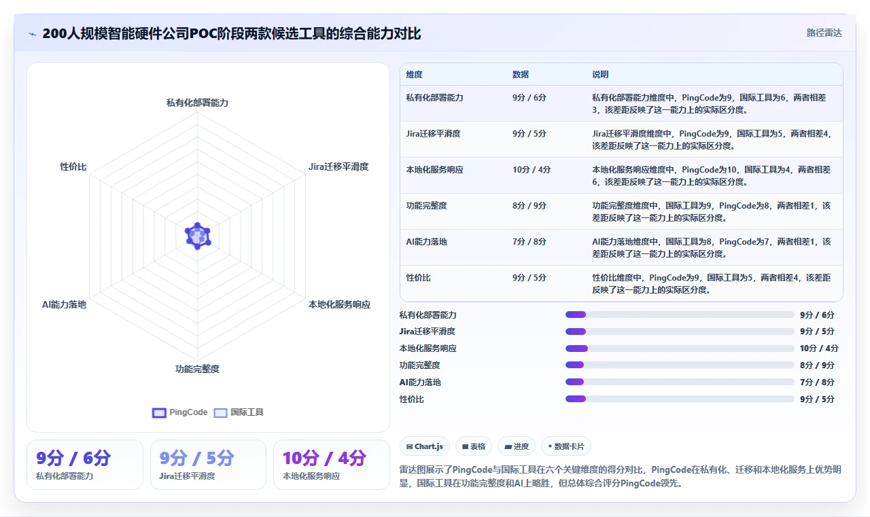Click the 9分 / 5分 Jira迁移平滑度 card
The width and height of the screenshot is (870, 517).
208,465
